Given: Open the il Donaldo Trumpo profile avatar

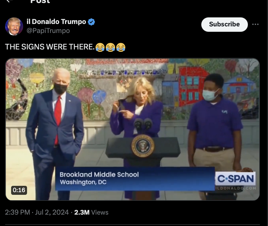Looking at the screenshot, I should coord(14,26).
